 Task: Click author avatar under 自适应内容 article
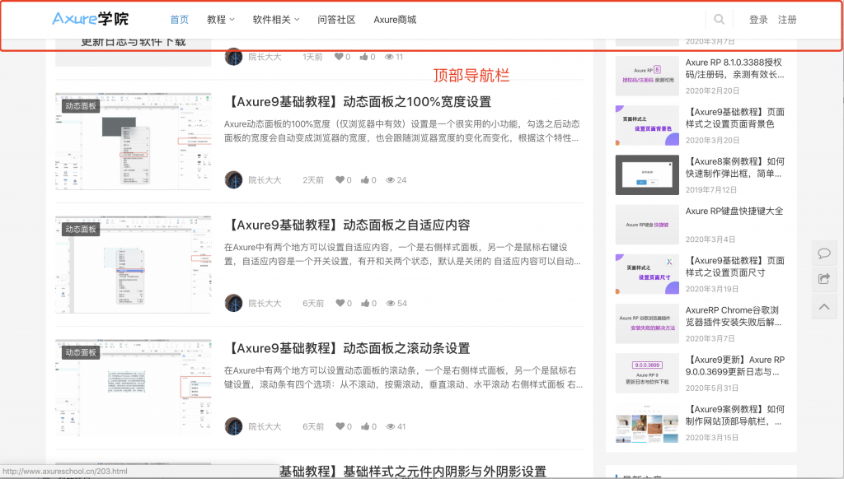[x=233, y=303]
